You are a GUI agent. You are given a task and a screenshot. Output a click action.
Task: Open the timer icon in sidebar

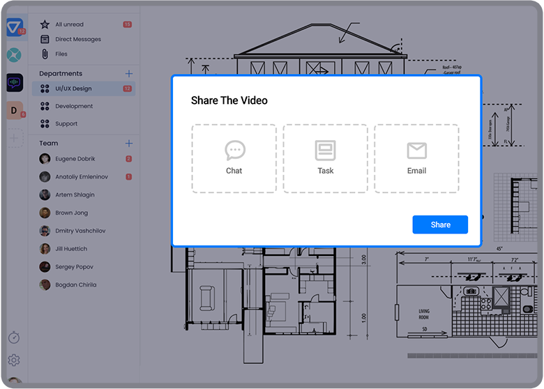[x=14, y=337]
